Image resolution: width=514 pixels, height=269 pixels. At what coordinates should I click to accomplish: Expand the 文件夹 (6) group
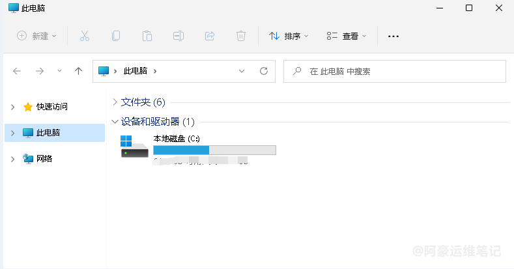(x=115, y=102)
